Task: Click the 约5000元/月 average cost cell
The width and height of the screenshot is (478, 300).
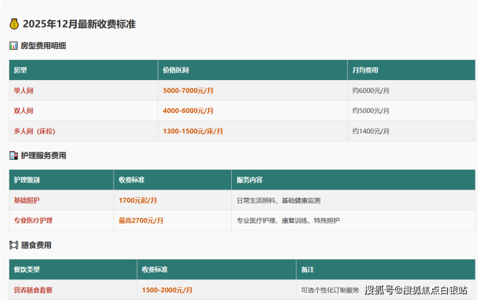Action: tap(371, 110)
